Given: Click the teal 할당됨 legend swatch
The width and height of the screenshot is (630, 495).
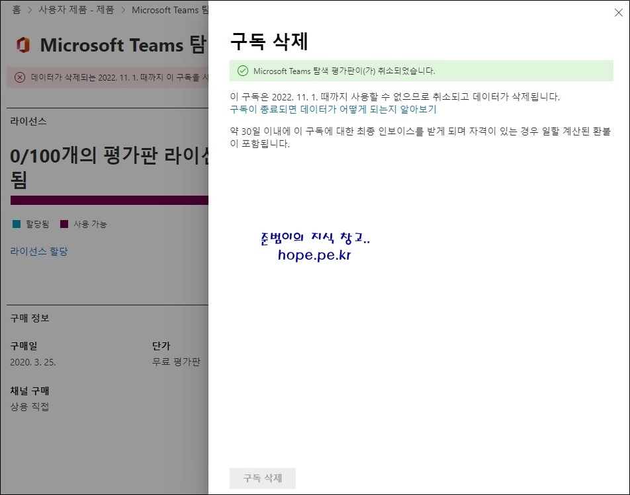Looking at the screenshot, I should pyautogui.click(x=17, y=224).
